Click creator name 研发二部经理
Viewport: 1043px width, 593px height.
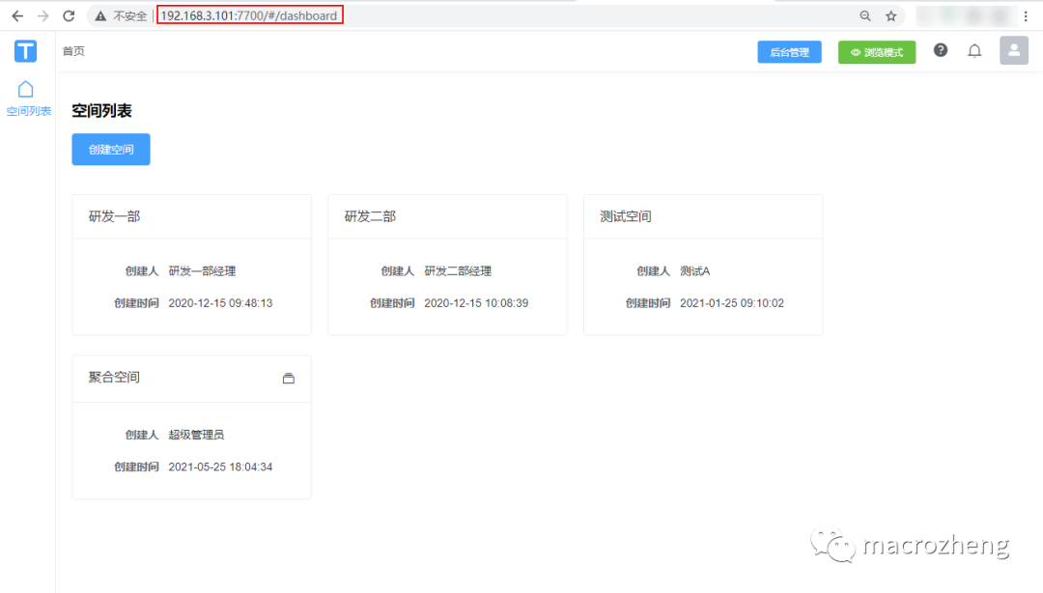click(458, 270)
